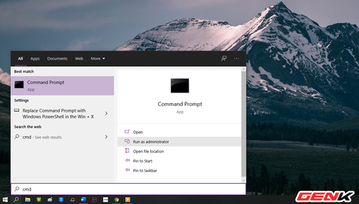Click the keyboard icon beside PowerShell setting
Image resolution: width=359 pixels, height=204 pixels.
point(17,110)
